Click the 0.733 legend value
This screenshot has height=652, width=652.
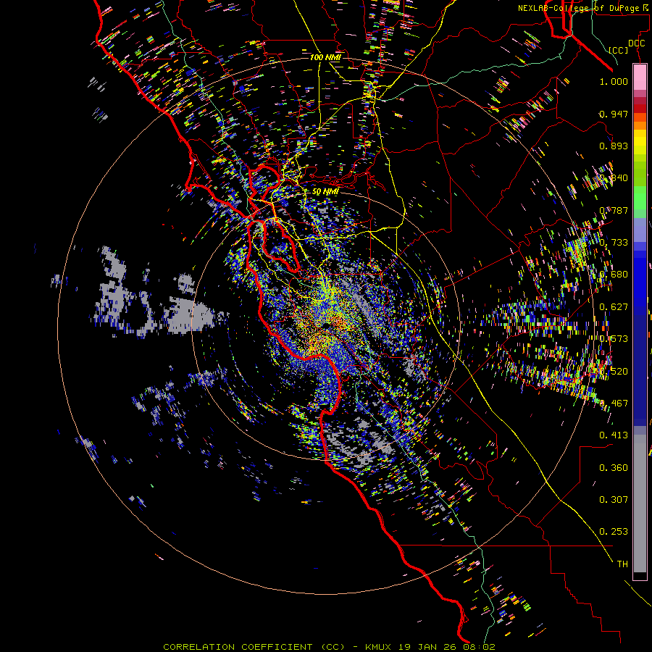point(614,243)
